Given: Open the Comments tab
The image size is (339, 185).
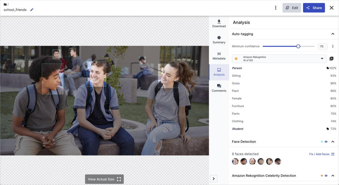Looking at the screenshot, I should (219, 88).
